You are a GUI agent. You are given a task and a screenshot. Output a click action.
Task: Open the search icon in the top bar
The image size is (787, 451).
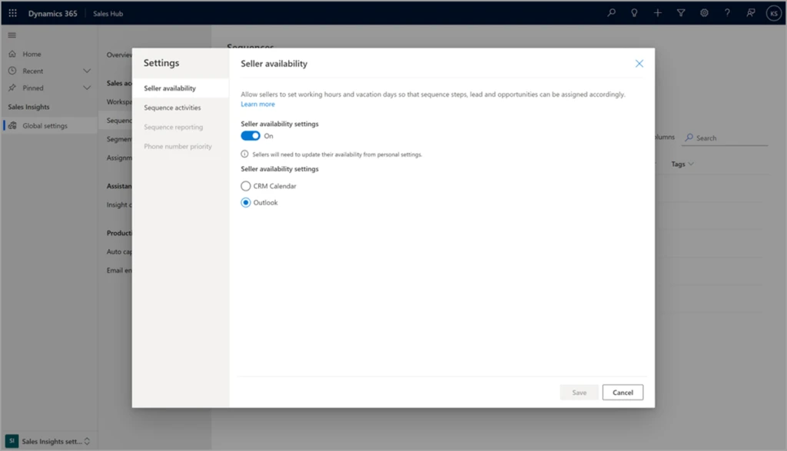coord(609,12)
